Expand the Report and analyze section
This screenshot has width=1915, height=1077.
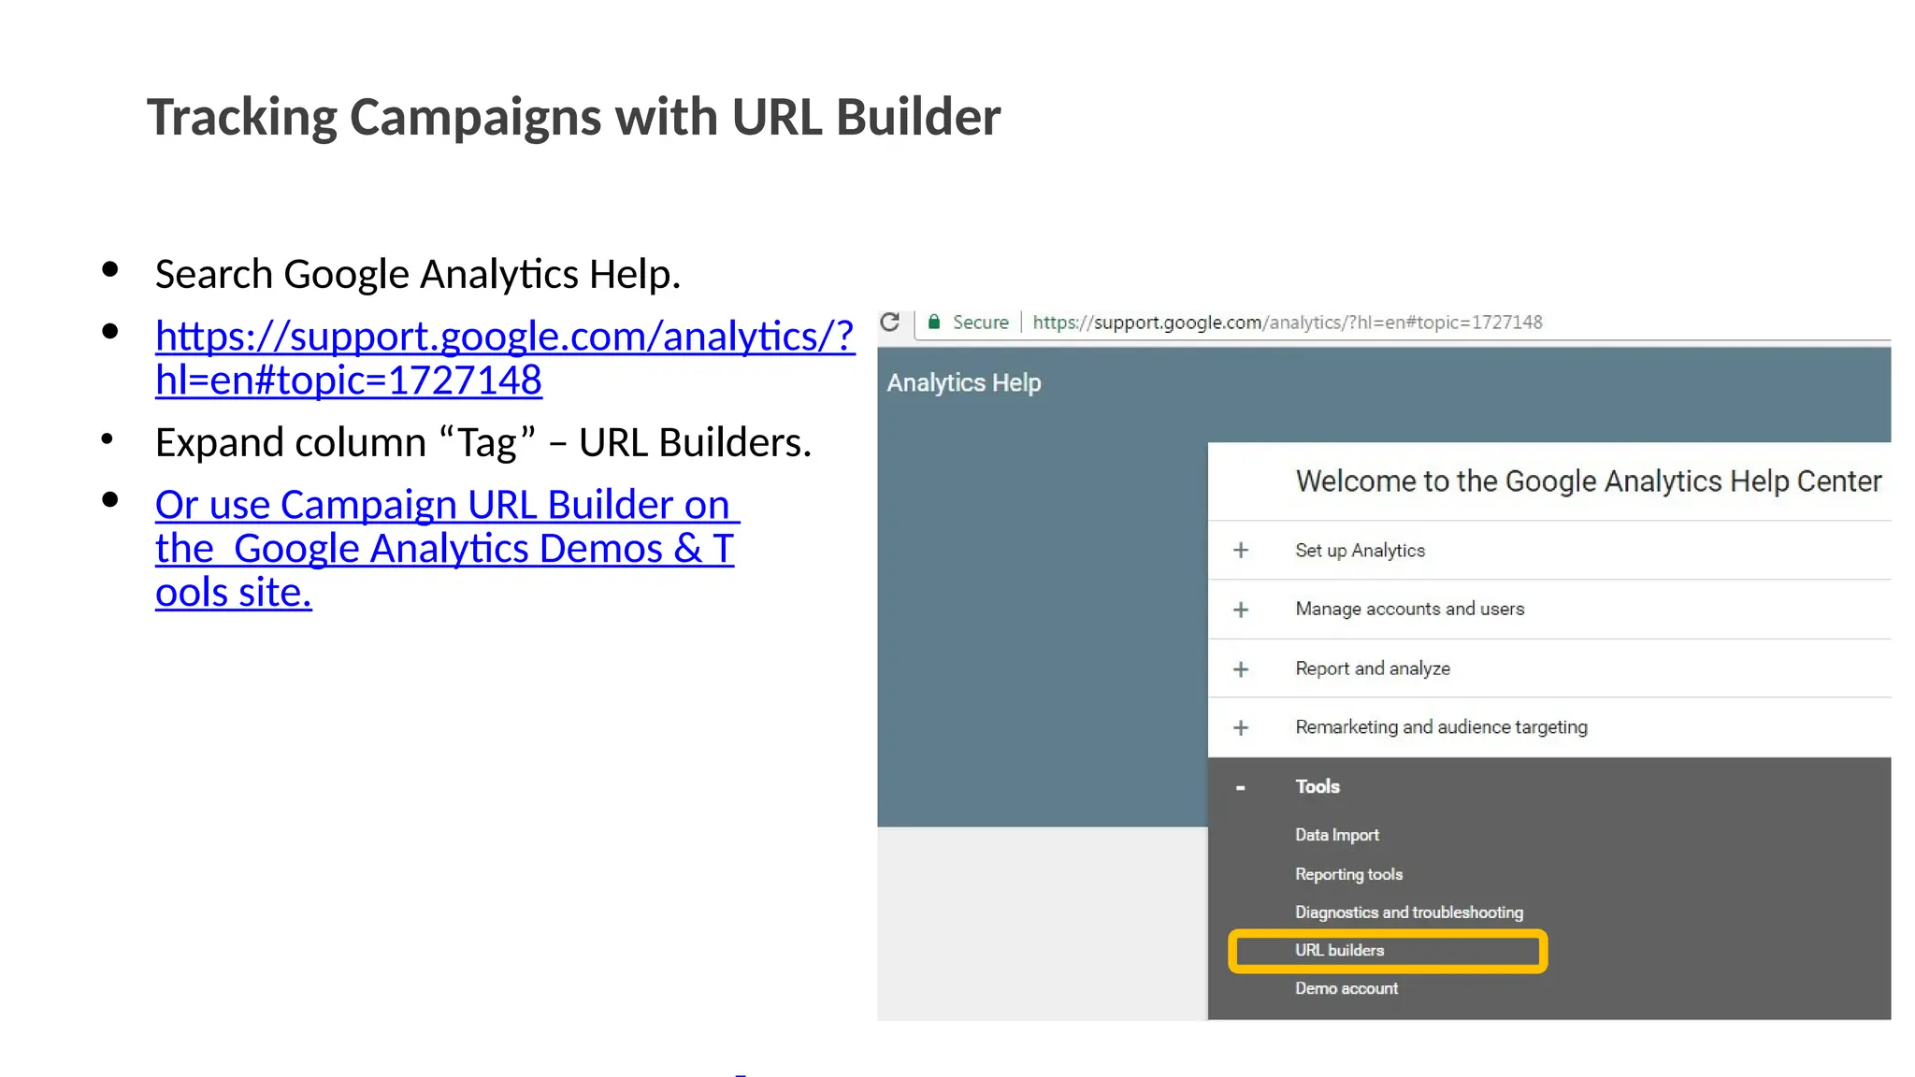coord(1241,669)
